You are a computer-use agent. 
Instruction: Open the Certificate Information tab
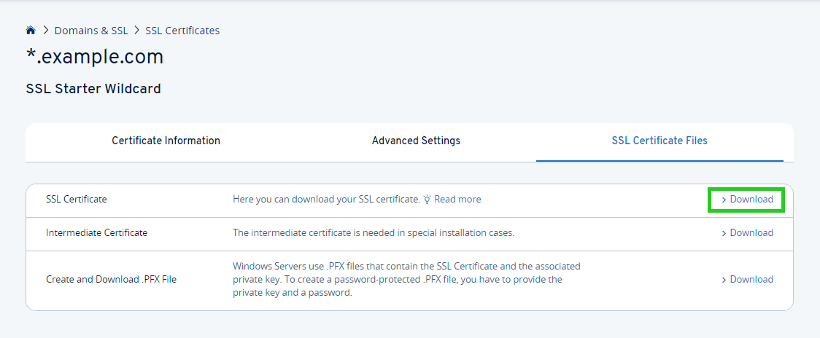pos(166,141)
